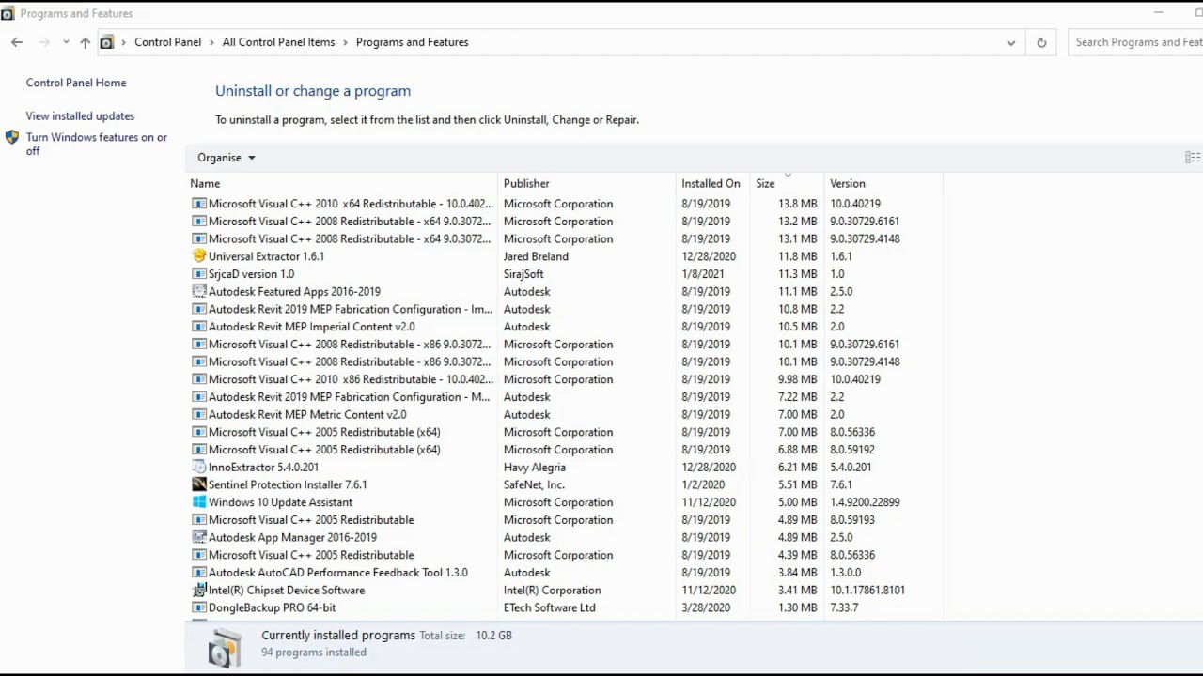Viewport: 1203px width, 676px height.
Task: Select Autodesk Featured Apps 2016-2019 entry
Action: 294,292
